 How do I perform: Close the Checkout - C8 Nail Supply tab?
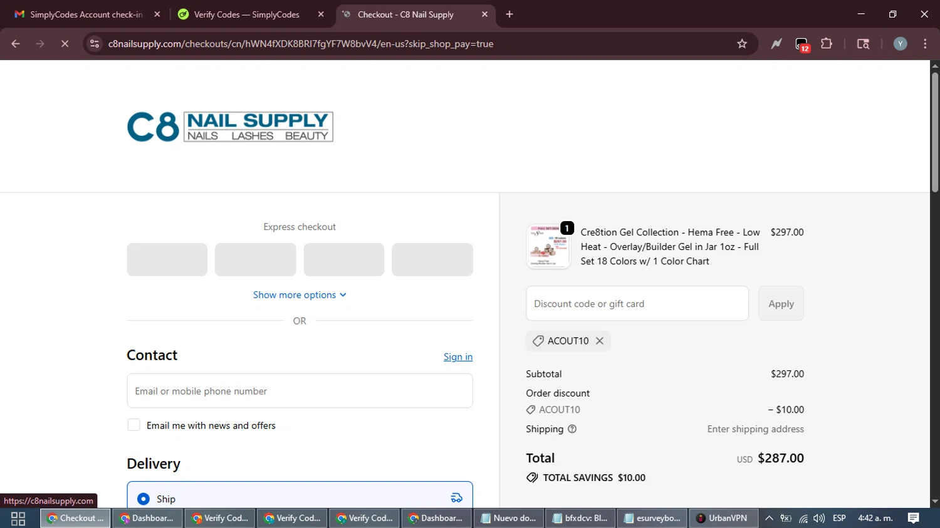[484, 14]
